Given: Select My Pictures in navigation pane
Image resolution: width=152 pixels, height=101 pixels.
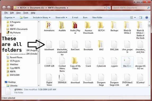Looking at the screenshot, I should pyautogui.click(x=14, y=33).
